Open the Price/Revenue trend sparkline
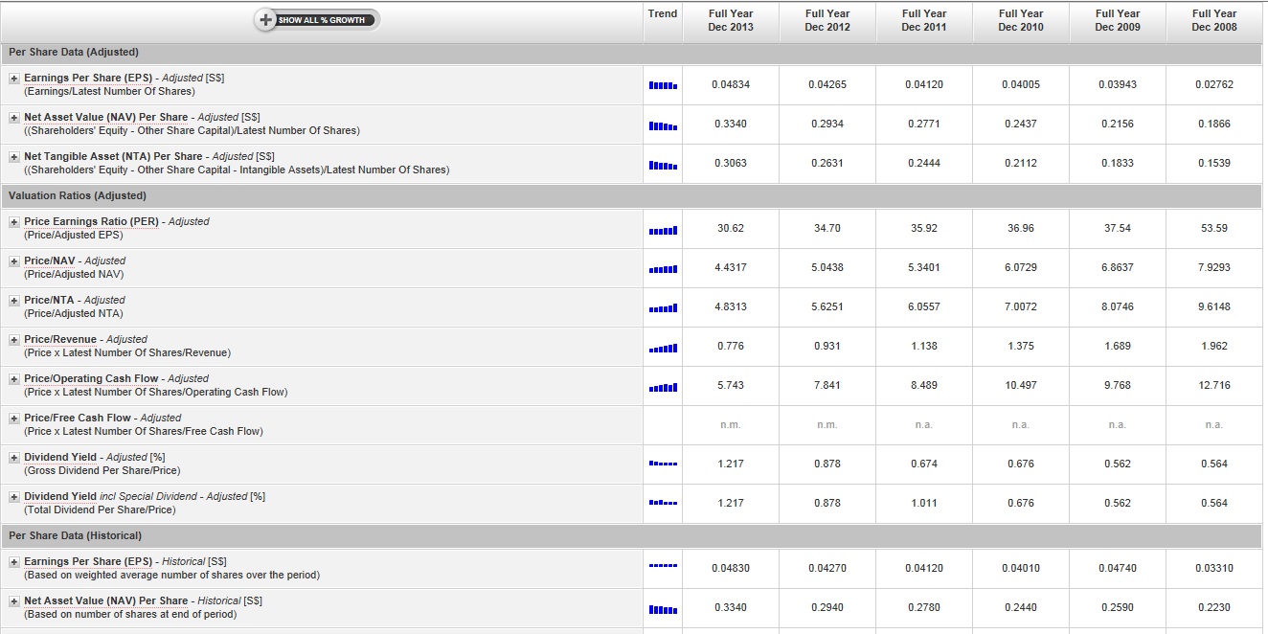This screenshot has height=634, width=1268. (x=663, y=347)
